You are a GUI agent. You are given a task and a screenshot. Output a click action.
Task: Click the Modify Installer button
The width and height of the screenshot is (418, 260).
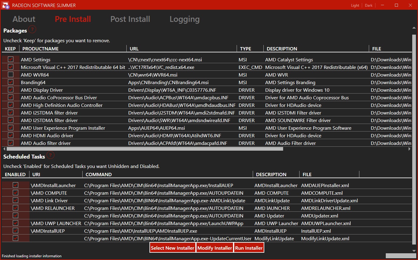(x=215, y=248)
